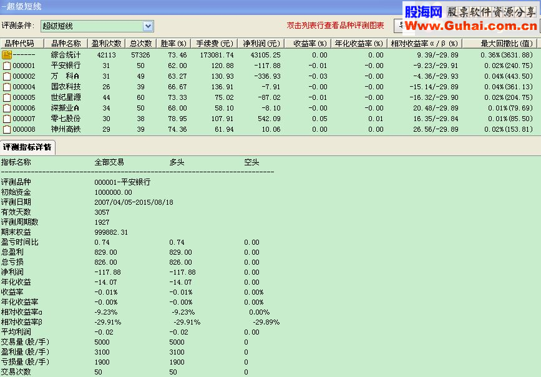
Task: Click profit count 42113 cell
Action: pyautogui.click(x=106, y=55)
